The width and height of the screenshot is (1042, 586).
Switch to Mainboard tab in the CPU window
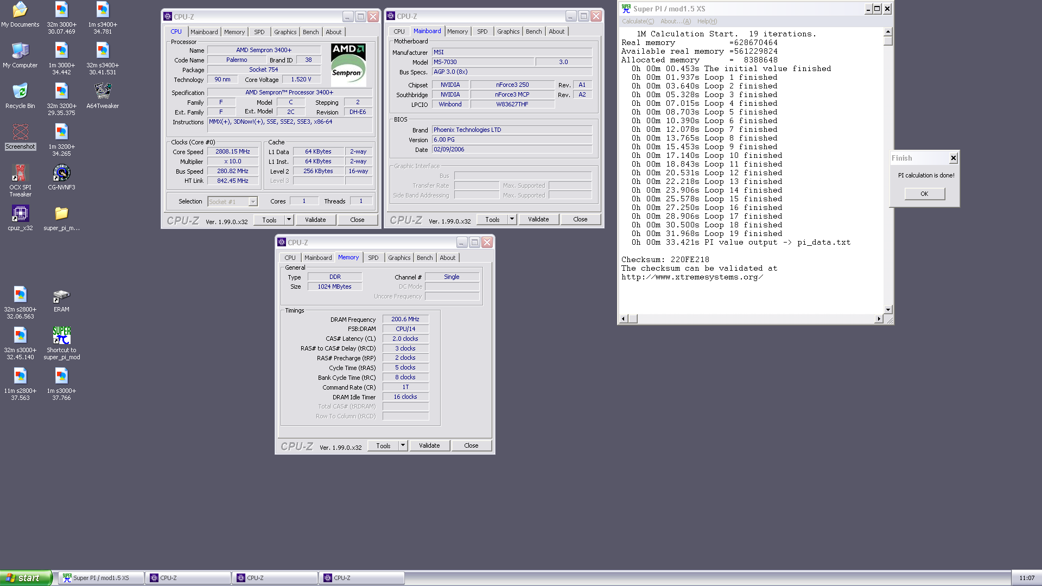204,32
